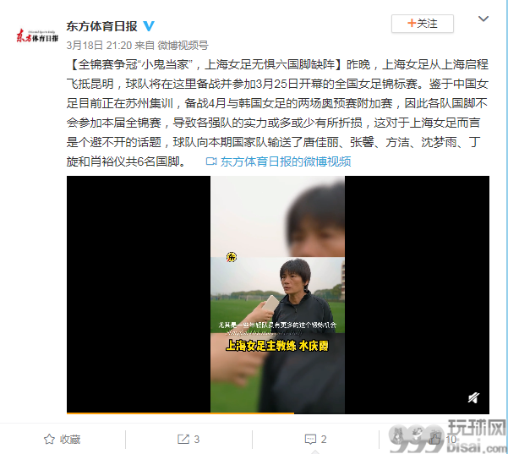The image size is (508, 454).
Task: Click the 收藏 text label
Action: (x=70, y=440)
